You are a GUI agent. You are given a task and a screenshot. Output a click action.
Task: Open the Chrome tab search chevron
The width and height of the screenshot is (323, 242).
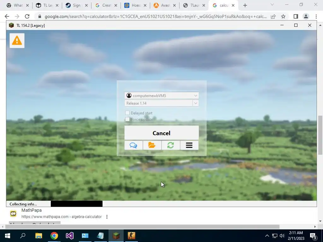tap(272, 4)
